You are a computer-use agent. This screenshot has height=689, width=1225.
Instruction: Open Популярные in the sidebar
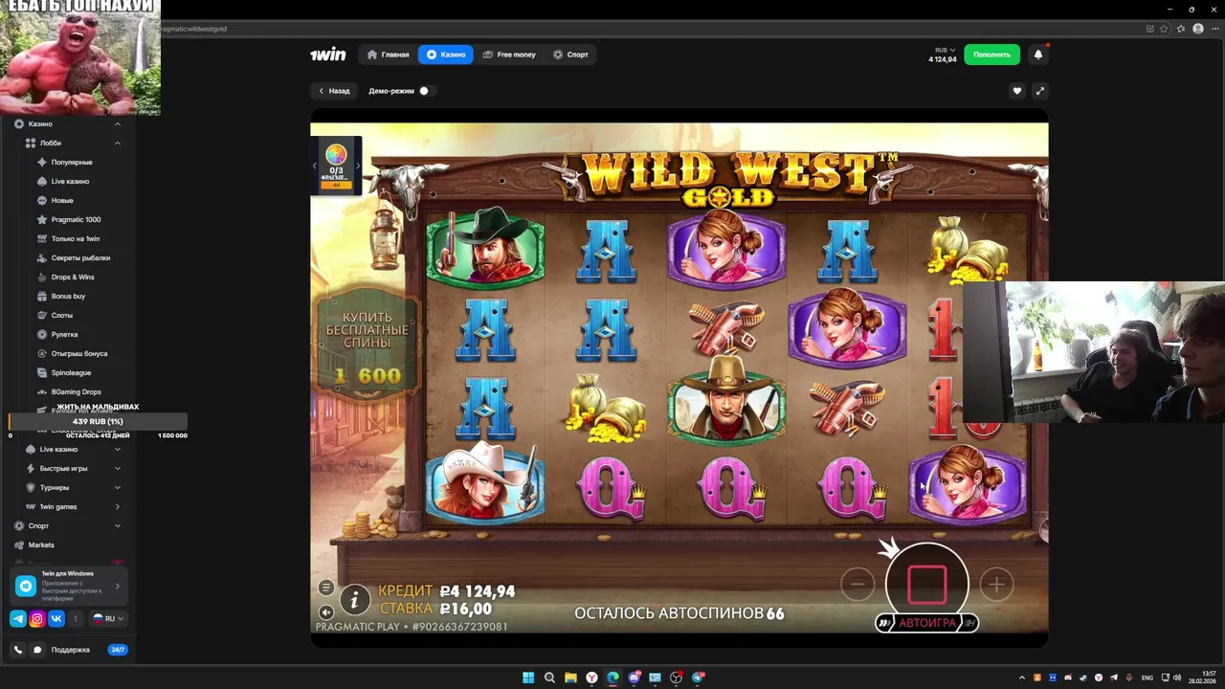[x=72, y=162]
